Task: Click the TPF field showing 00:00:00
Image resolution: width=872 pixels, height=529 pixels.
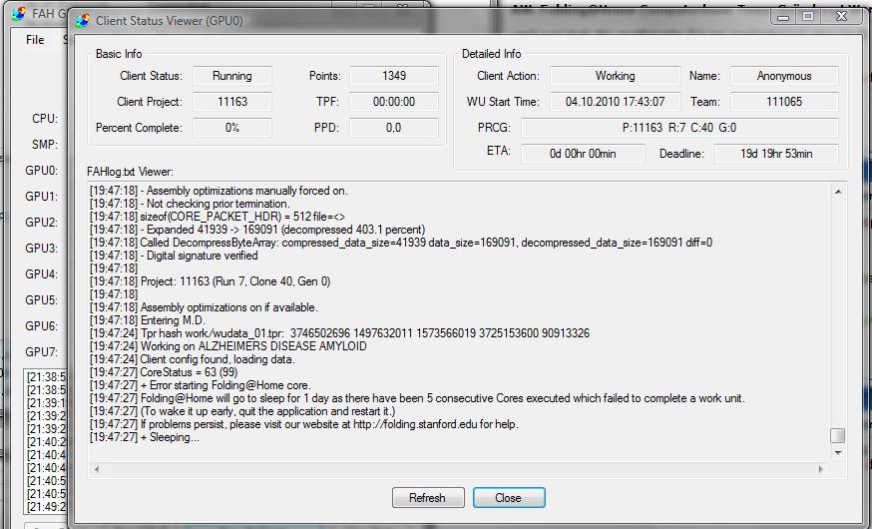Action: click(394, 101)
